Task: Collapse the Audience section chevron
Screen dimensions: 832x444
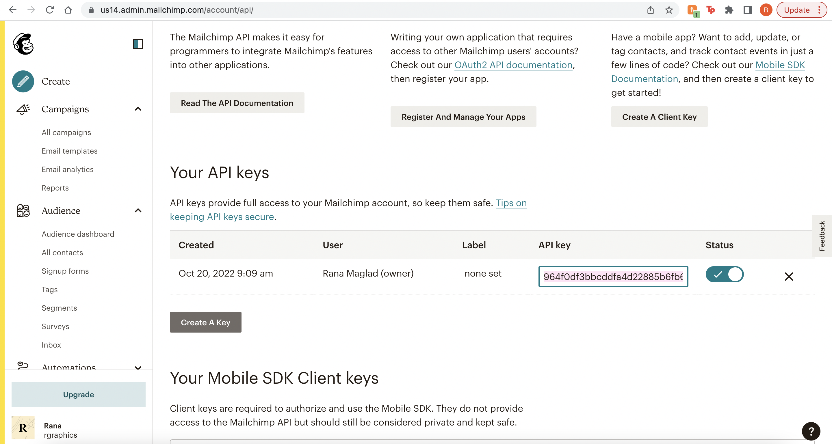Action: point(138,211)
